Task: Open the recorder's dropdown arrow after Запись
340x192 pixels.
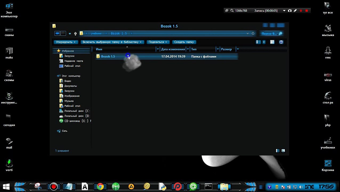Action: coord(284,11)
